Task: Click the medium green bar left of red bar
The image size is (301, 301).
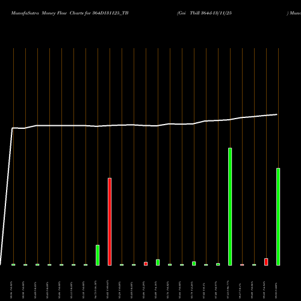Action: tap(98, 255)
